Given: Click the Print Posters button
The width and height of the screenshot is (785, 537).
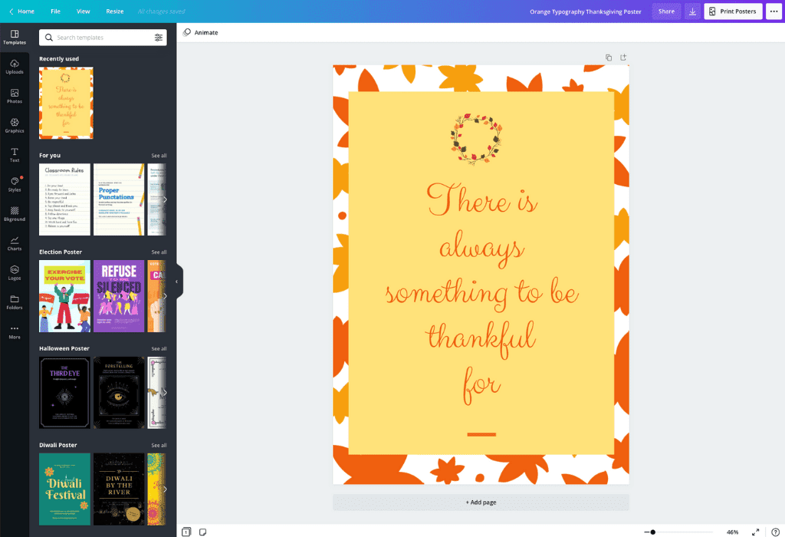Looking at the screenshot, I should click(x=732, y=12).
